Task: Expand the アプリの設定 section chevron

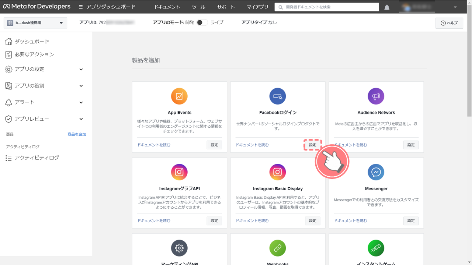Action: tap(81, 69)
